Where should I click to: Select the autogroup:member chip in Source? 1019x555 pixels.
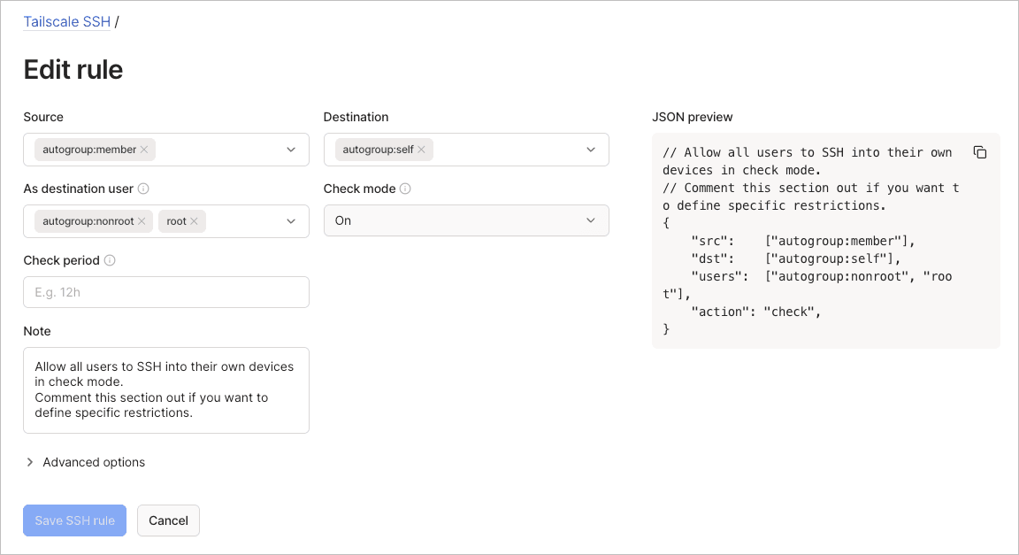[x=88, y=149]
